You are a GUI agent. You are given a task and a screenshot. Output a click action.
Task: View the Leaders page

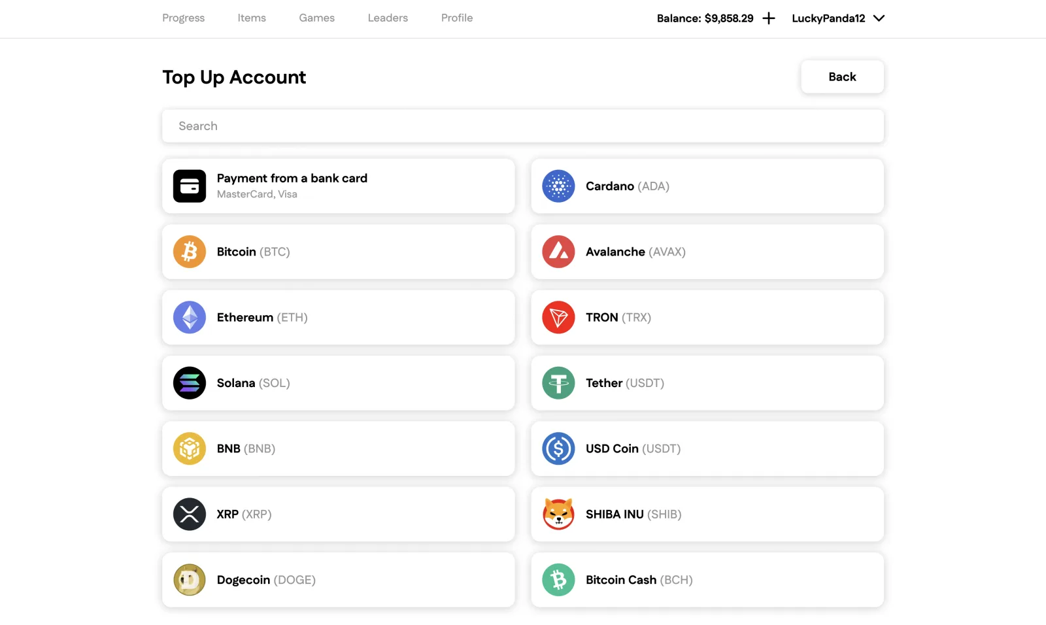(x=388, y=18)
